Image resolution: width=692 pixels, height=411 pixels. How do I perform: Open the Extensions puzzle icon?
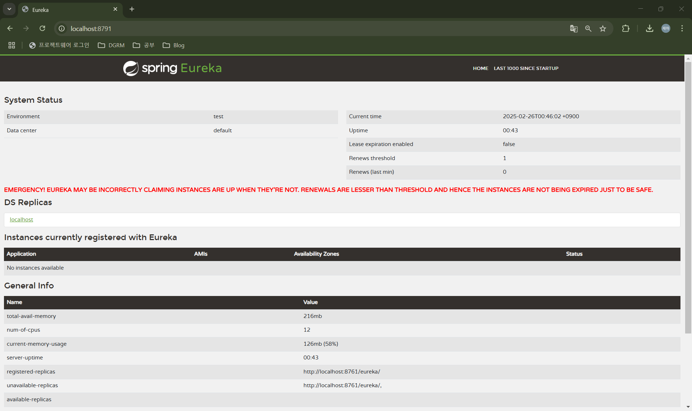(x=626, y=28)
